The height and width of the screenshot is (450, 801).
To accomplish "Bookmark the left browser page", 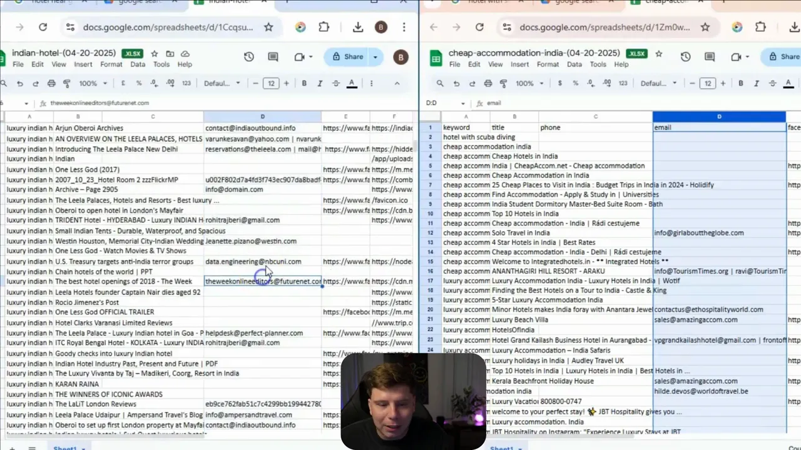I will (x=268, y=27).
